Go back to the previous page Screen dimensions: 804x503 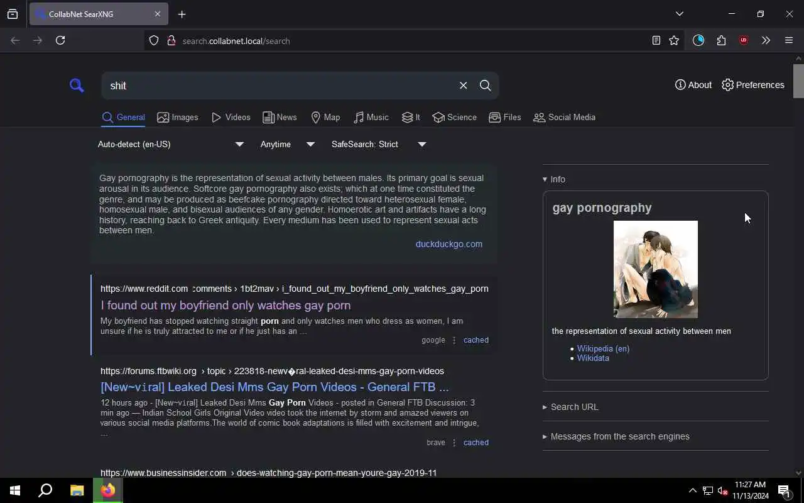pos(15,40)
